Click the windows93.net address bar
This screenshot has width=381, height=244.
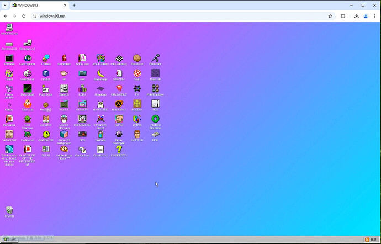click(x=182, y=16)
